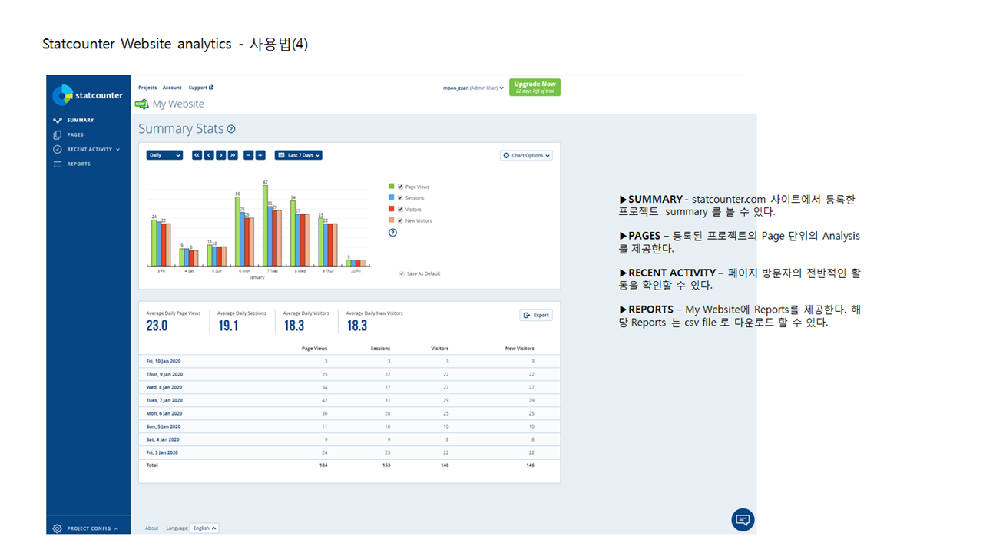Image resolution: width=983 pixels, height=553 pixels.
Task: Click the help icon below chart legend
Action: (392, 233)
